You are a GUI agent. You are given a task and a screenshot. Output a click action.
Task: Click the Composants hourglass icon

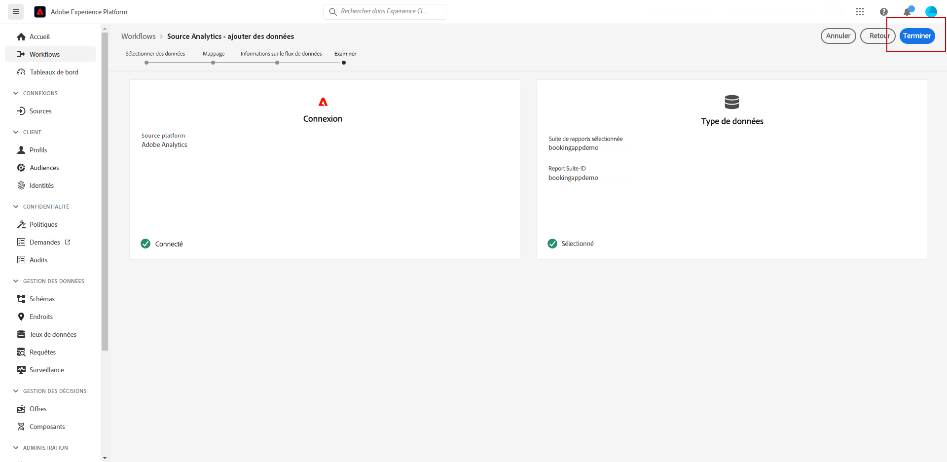point(21,426)
